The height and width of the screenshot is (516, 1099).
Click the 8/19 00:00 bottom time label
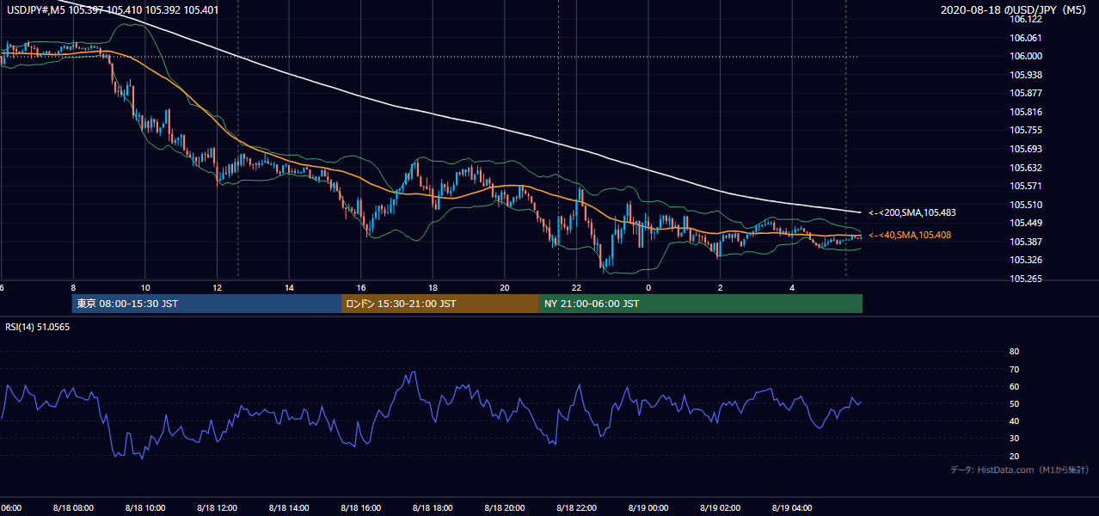[648, 507]
